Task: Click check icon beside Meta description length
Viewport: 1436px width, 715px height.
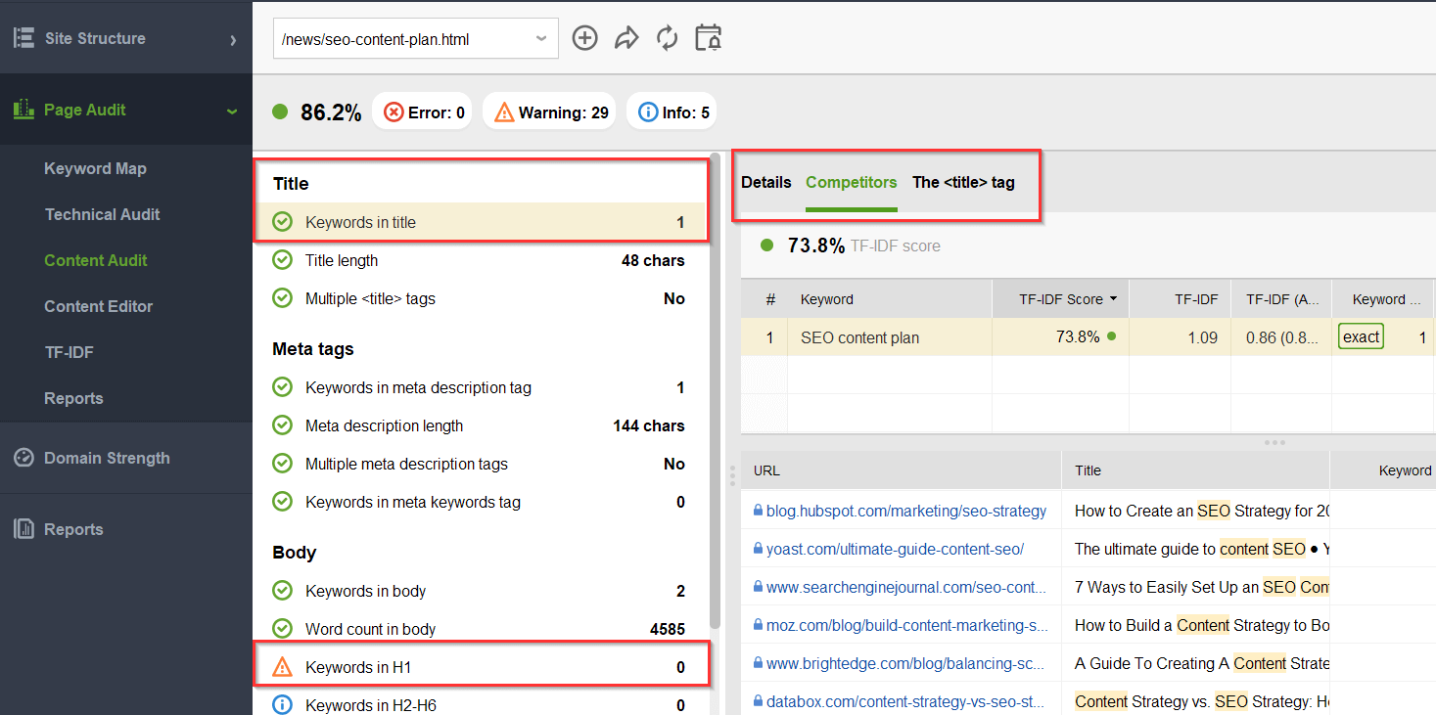Action: (x=282, y=425)
